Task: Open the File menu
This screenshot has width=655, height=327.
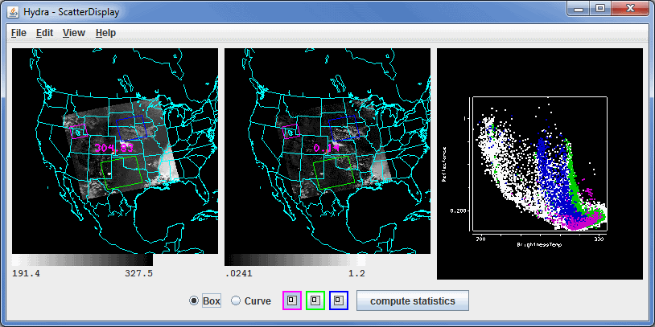Action: tap(19, 33)
